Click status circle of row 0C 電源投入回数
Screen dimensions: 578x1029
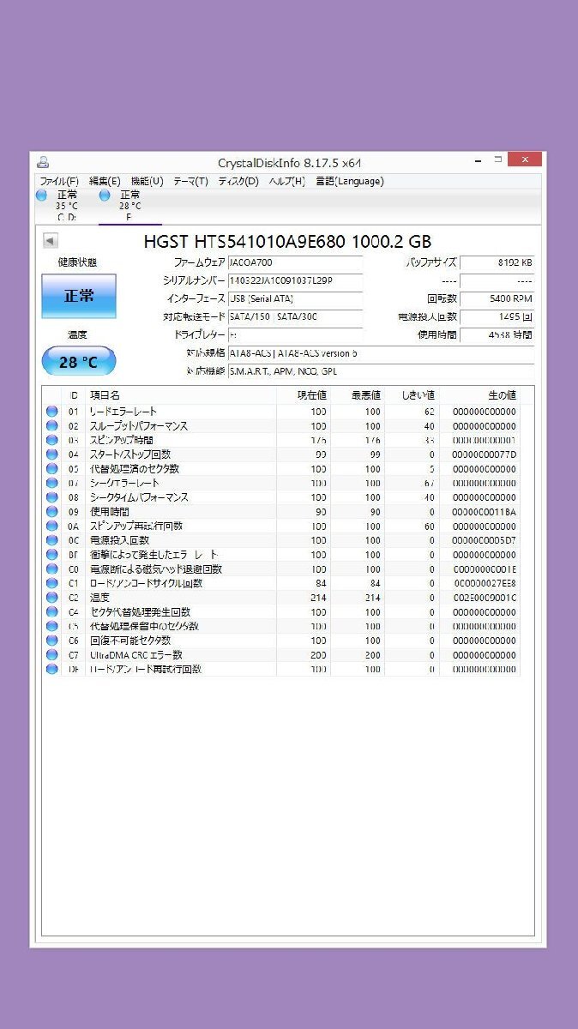[52, 540]
